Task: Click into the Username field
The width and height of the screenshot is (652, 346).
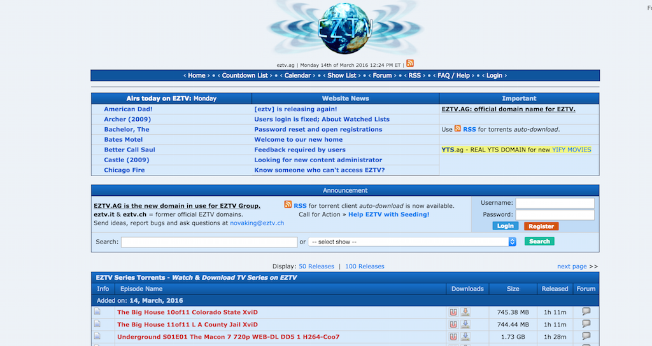Action: click(555, 203)
